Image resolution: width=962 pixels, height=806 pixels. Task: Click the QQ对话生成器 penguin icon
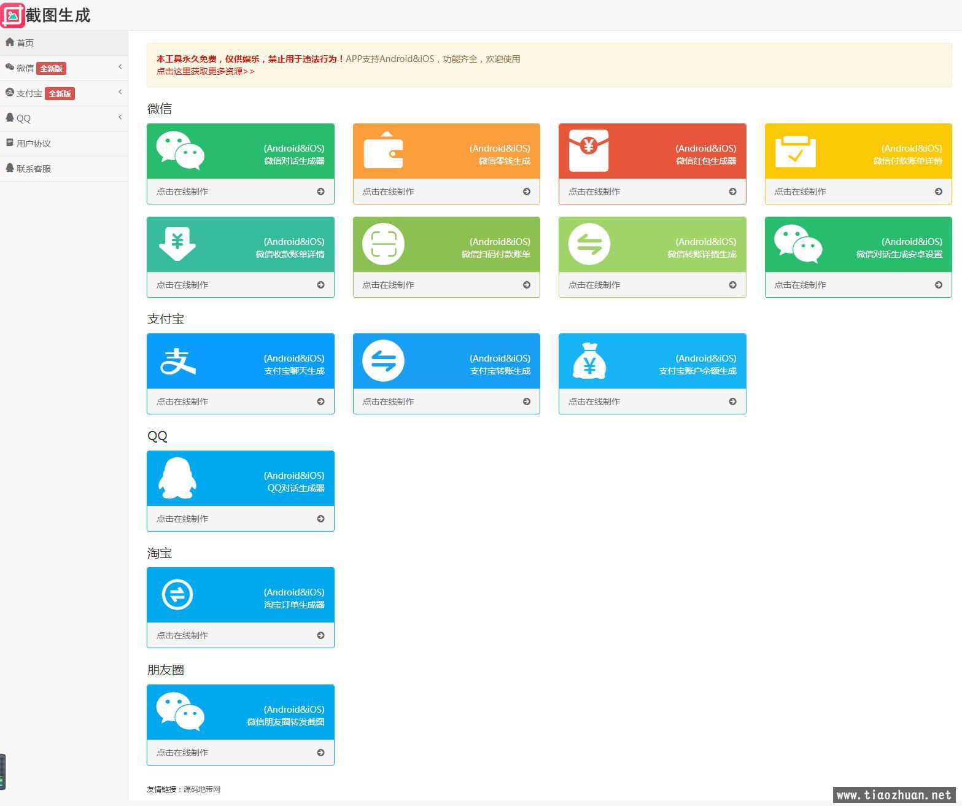[177, 478]
